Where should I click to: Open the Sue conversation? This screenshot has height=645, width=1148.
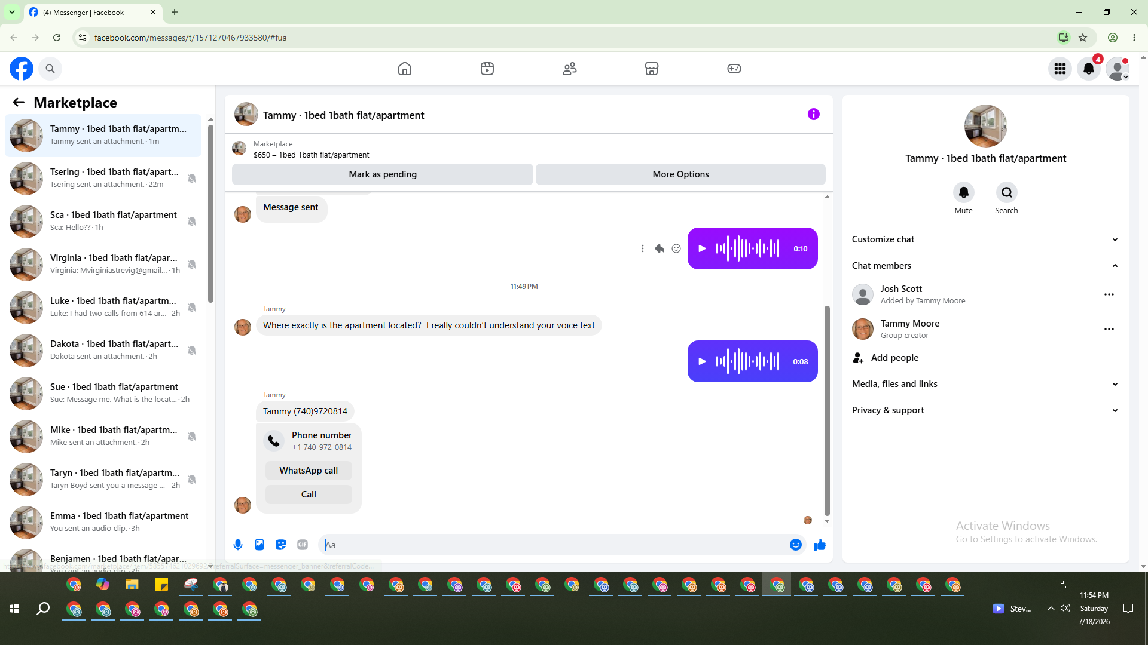point(103,394)
